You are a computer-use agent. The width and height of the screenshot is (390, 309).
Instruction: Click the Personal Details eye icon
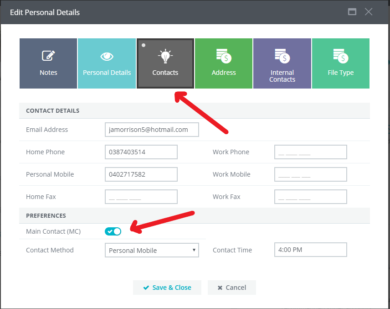[107, 56]
